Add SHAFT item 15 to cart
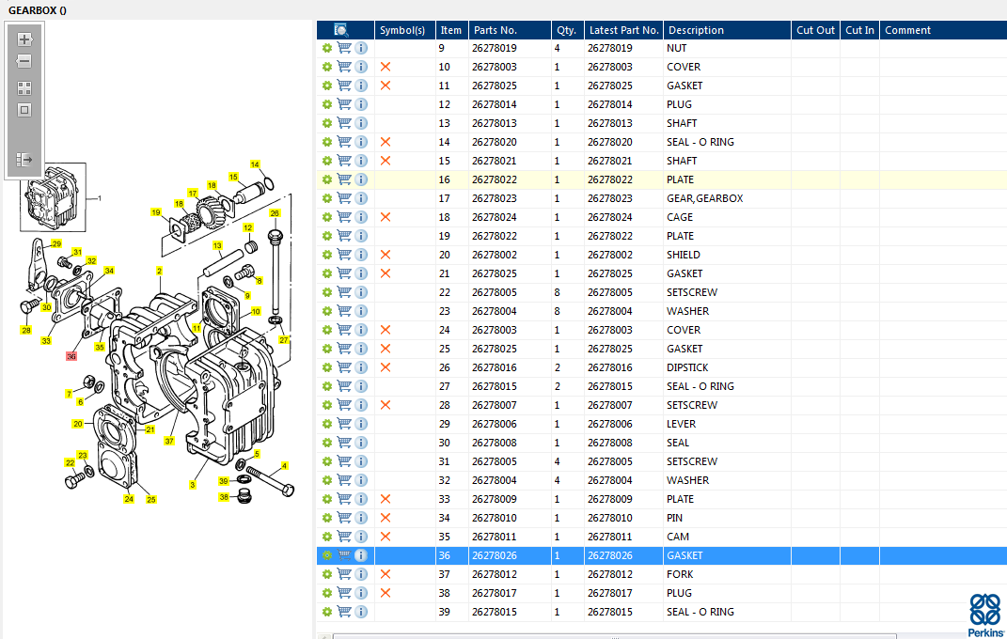Viewport: 1007px width, 639px height. tap(344, 161)
